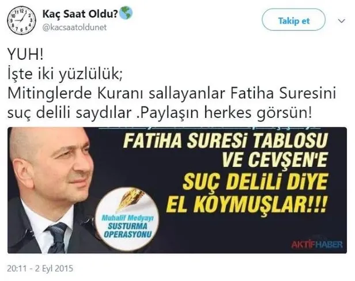Click the YUH! line of the tweet
Viewport: 355px width, 281px height.
(25, 55)
